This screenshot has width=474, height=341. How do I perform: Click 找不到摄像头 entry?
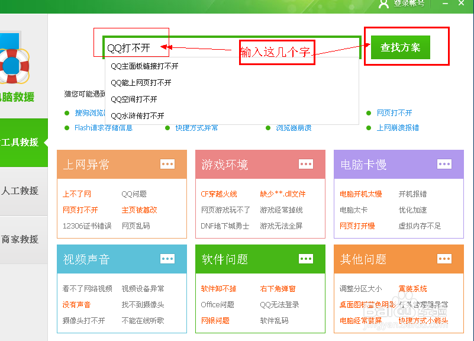point(143,305)
